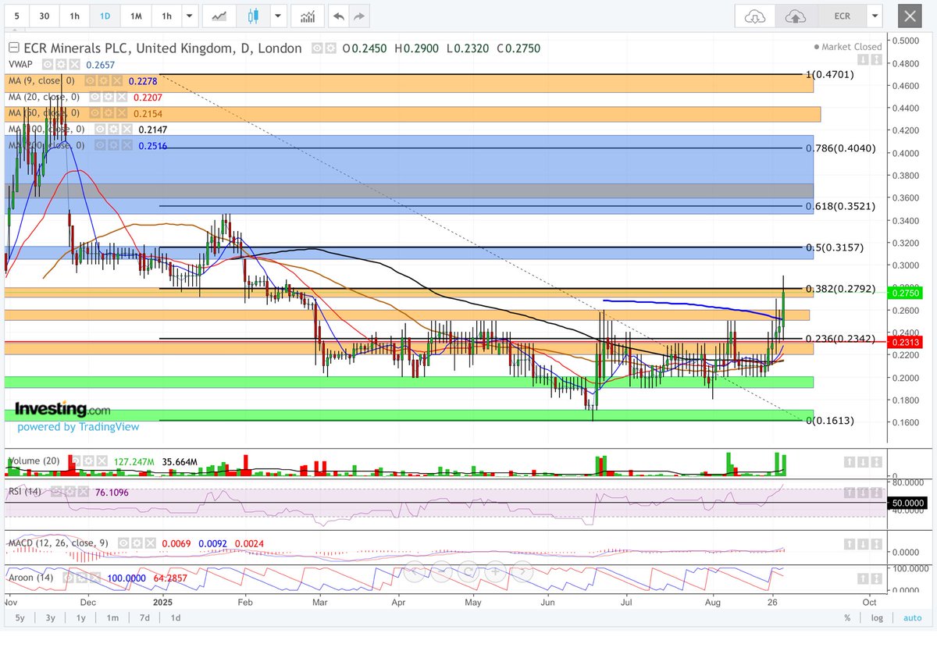The width and height of the screenshot is (937, 651).
Task: Remove the MA 200 indicator
Action: pos(126,145)
